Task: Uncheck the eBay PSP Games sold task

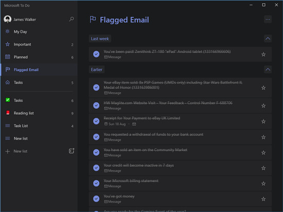Action: click(x=96, y=87)
